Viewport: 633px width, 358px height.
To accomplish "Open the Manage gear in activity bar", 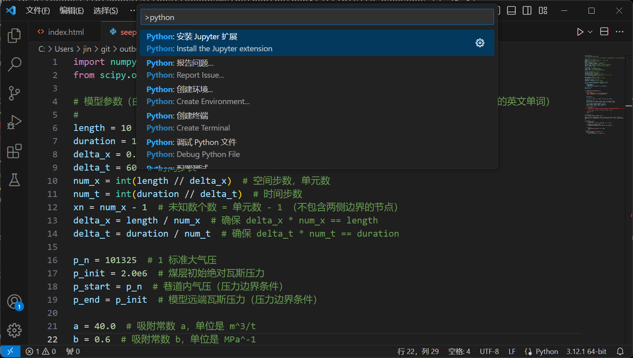I will tap(14, 330).
